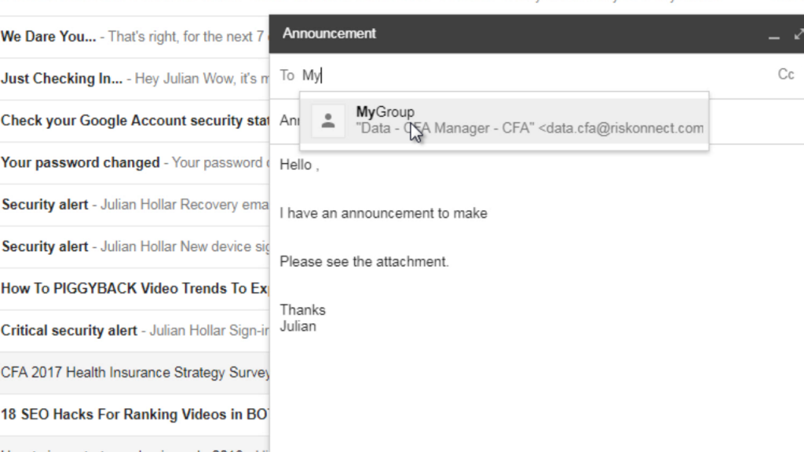Minimize the Announcement compose window
This screenshot has height=452, width=804.
click(773, 35)
